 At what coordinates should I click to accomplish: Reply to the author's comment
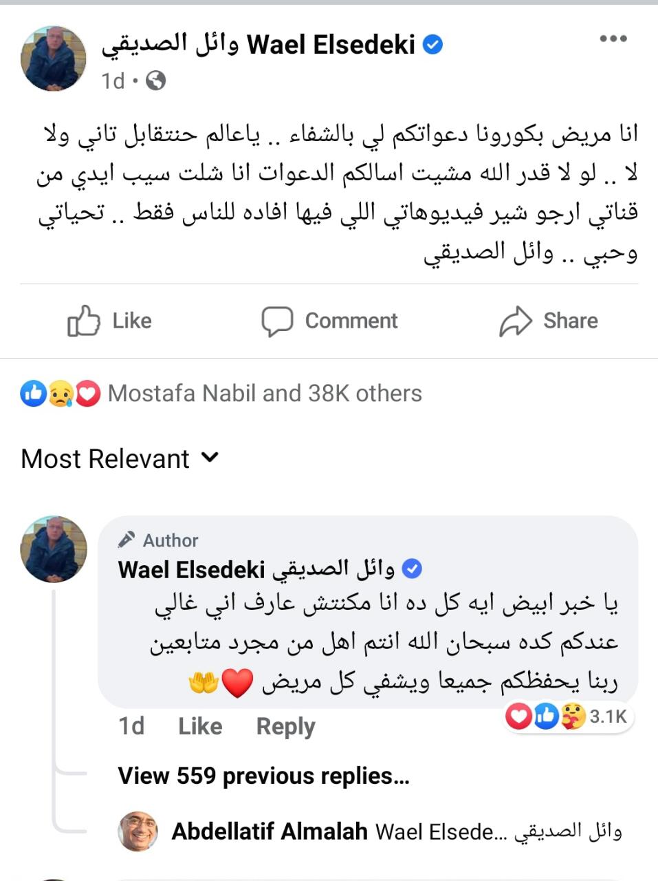click(x=285, y=726)
